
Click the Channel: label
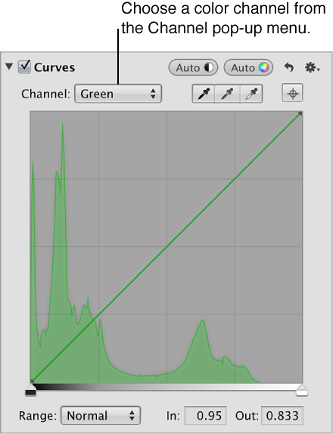[x=46, y=94]
